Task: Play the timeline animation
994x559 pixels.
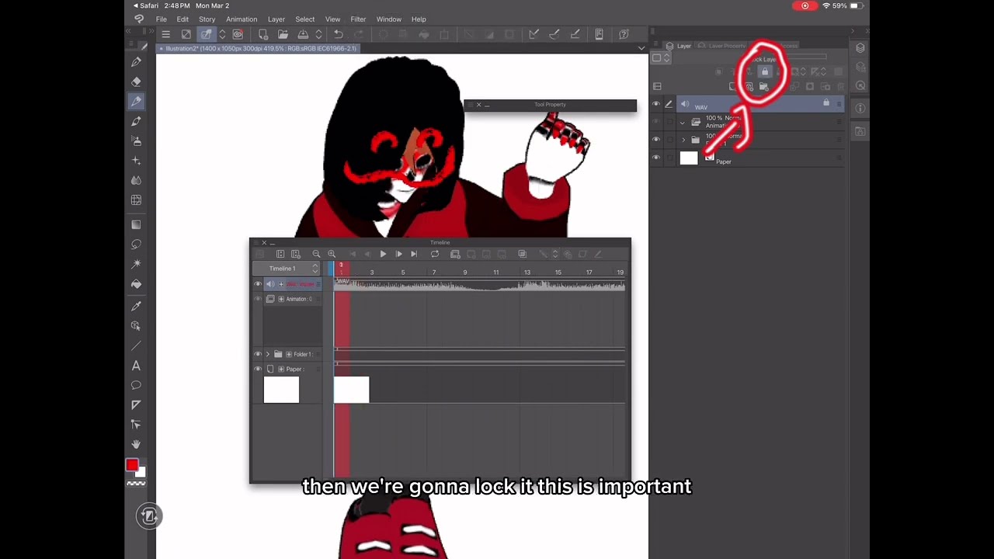Action: point(383,254)
